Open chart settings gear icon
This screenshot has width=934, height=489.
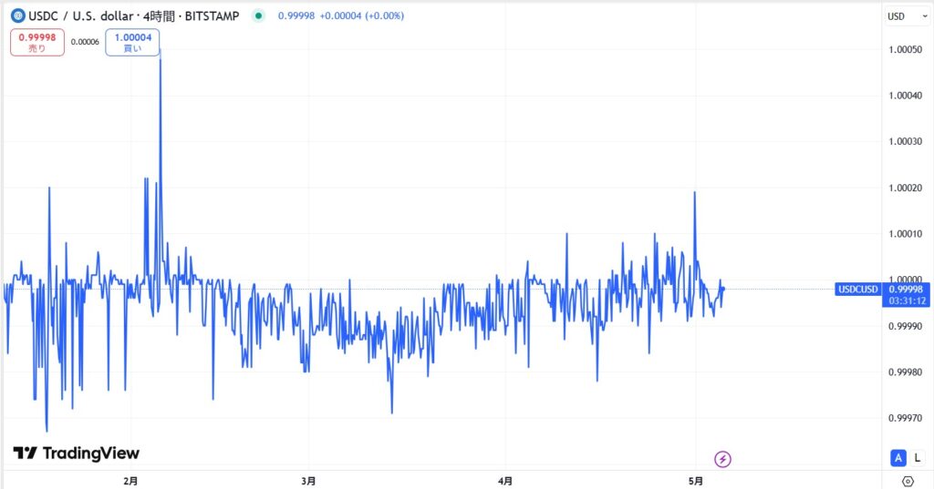click(x=908, y=481)
